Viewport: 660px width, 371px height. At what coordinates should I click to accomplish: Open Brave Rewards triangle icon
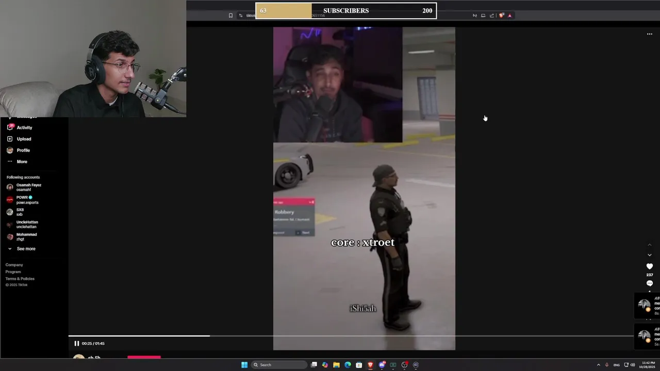click(509, 15)
